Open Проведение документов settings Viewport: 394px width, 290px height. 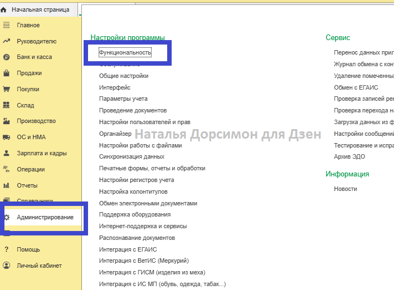[x=133, y=110]
